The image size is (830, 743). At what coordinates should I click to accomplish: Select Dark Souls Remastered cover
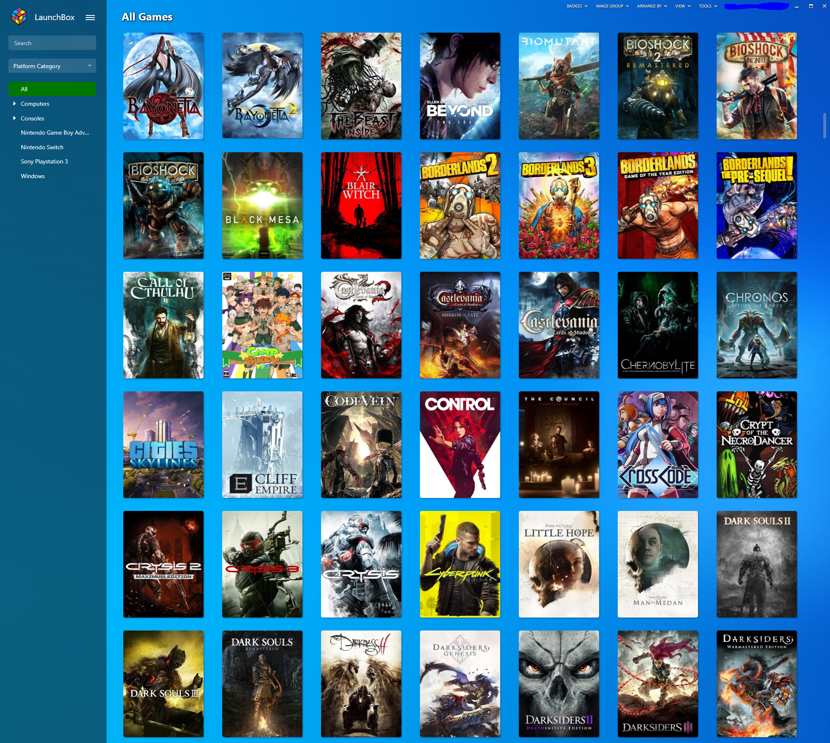(x=262, y=684)
